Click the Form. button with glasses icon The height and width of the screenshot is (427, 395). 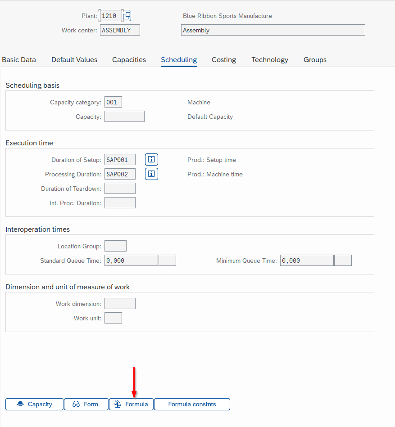86,404
